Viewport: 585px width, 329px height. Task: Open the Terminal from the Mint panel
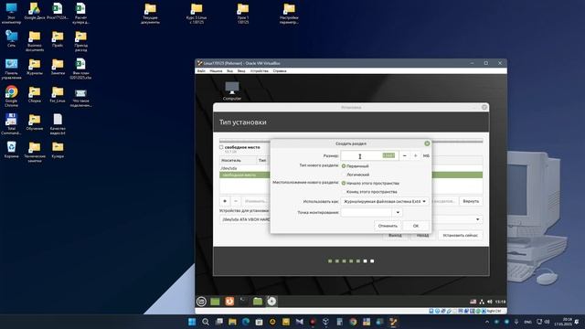(243, 301)
